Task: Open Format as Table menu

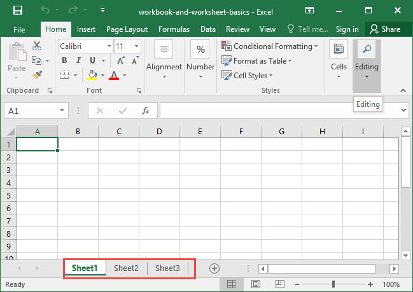Action: [256, 61]
